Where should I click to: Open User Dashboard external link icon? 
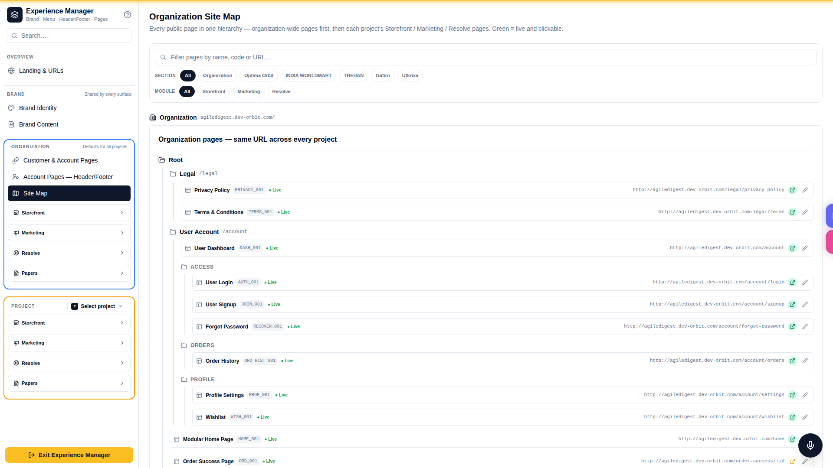[x=792, y=248]
